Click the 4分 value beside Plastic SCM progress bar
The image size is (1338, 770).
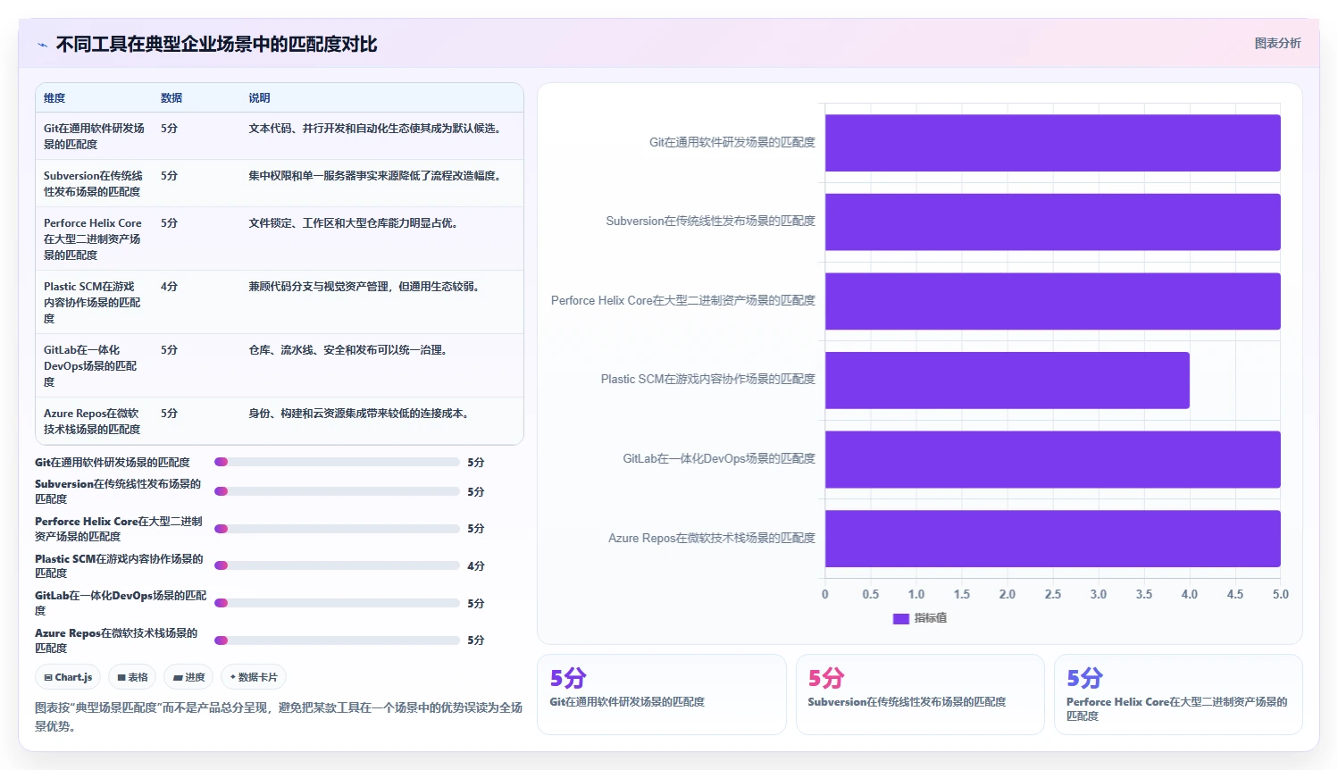476,566
